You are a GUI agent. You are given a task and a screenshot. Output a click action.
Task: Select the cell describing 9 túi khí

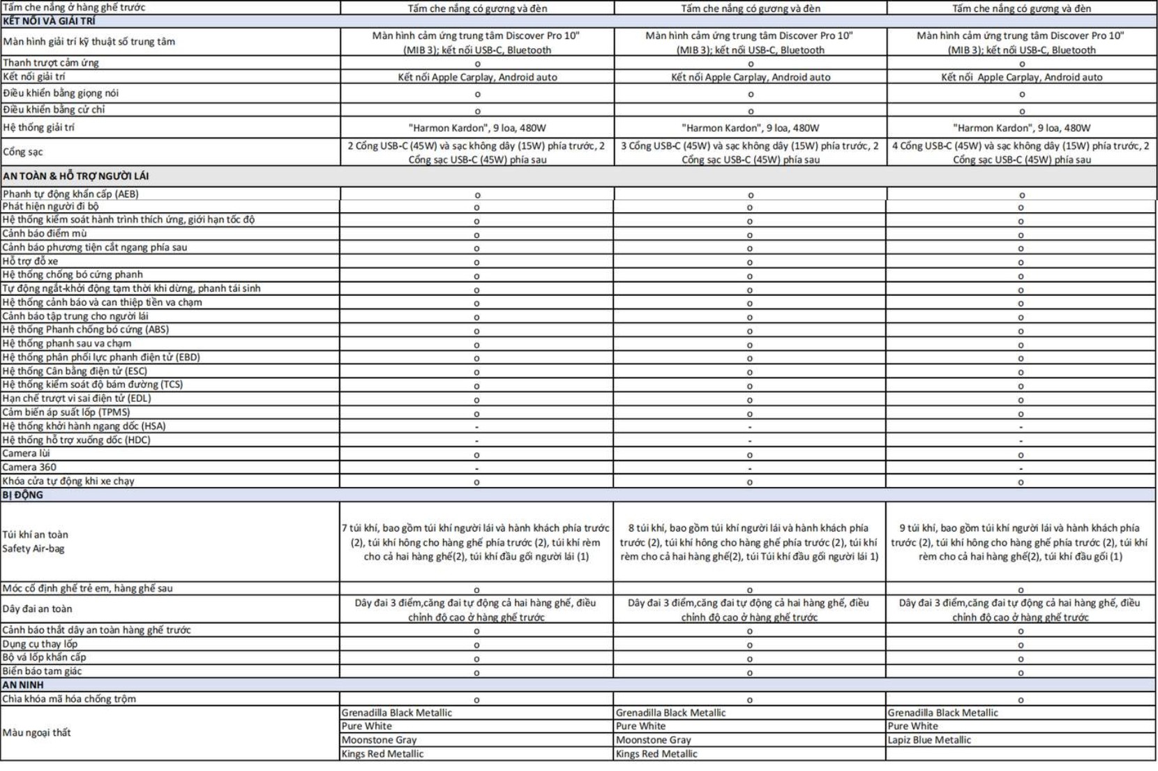pyautogui.click(x=1020, y=542)
